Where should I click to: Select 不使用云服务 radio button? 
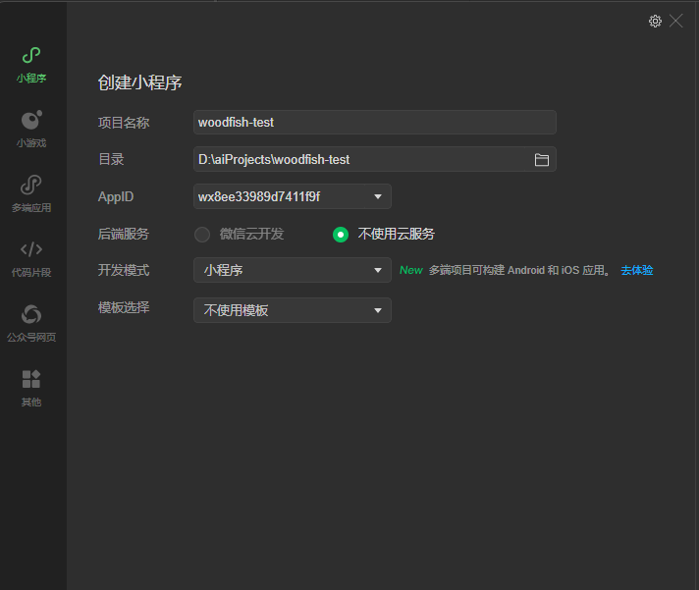pos(341,235)
